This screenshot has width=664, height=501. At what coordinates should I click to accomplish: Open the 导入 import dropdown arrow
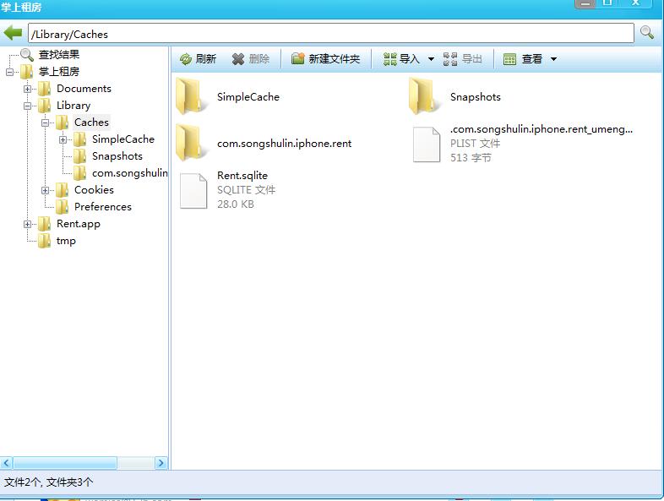pos(431,59)
